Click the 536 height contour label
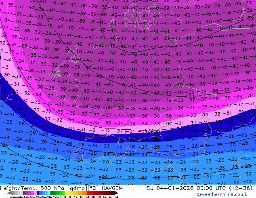 point(130,153)
